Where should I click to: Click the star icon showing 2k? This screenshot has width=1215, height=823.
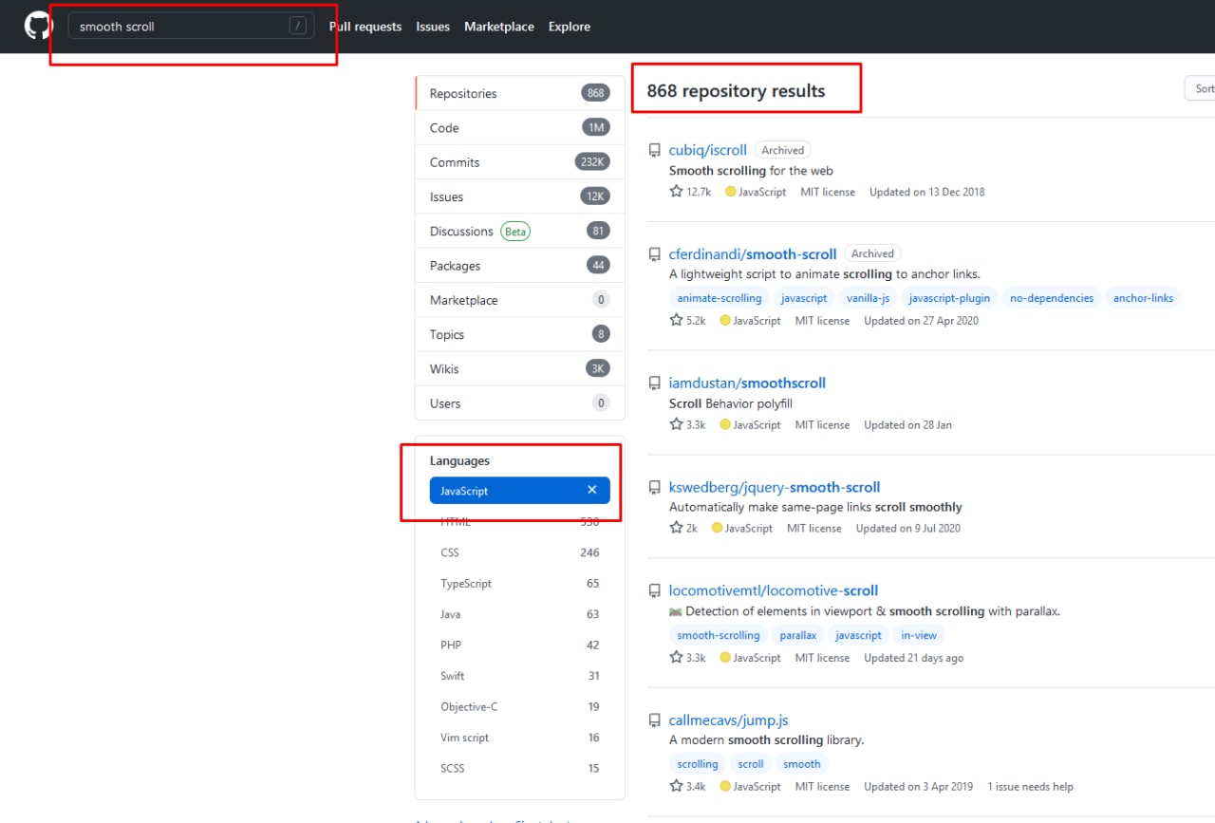click(676, 528)
